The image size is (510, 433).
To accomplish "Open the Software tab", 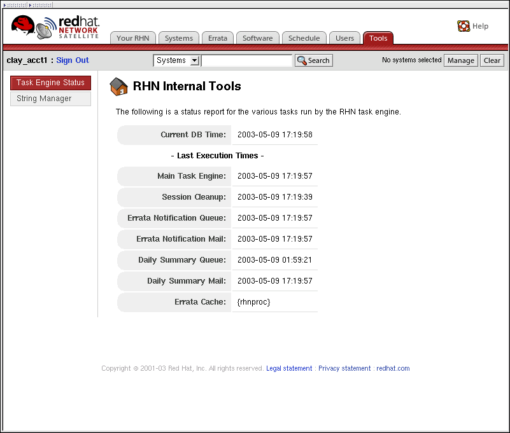I will click(x=258, y=38).
